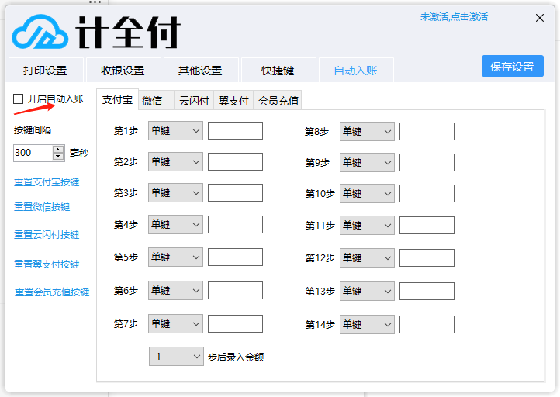Screen dimensions: 560x397
Task: Focus the 第13步 key input box
Action: tap(427, 292)
